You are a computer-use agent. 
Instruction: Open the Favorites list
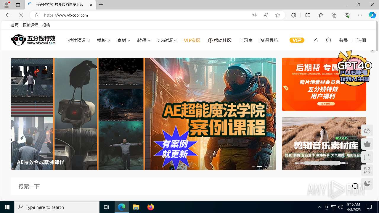[x=321, y=15]
